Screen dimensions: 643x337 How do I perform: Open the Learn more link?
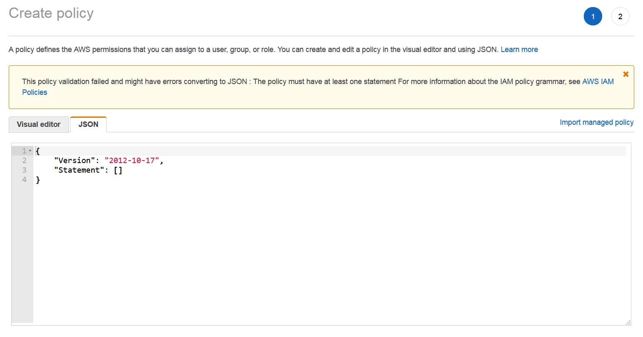point(519,49)
